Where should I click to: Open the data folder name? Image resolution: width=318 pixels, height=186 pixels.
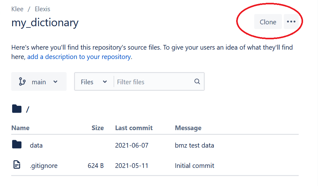pos(36,145)
